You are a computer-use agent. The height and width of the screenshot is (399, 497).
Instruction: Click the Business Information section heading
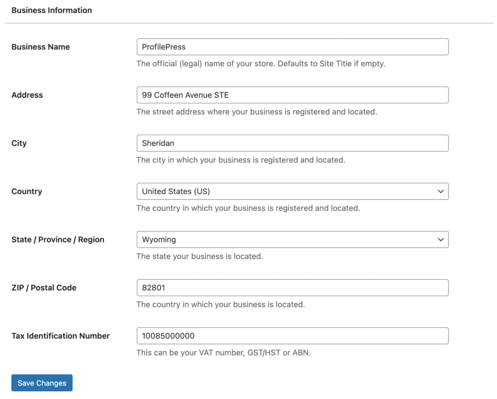click(51, 10)
